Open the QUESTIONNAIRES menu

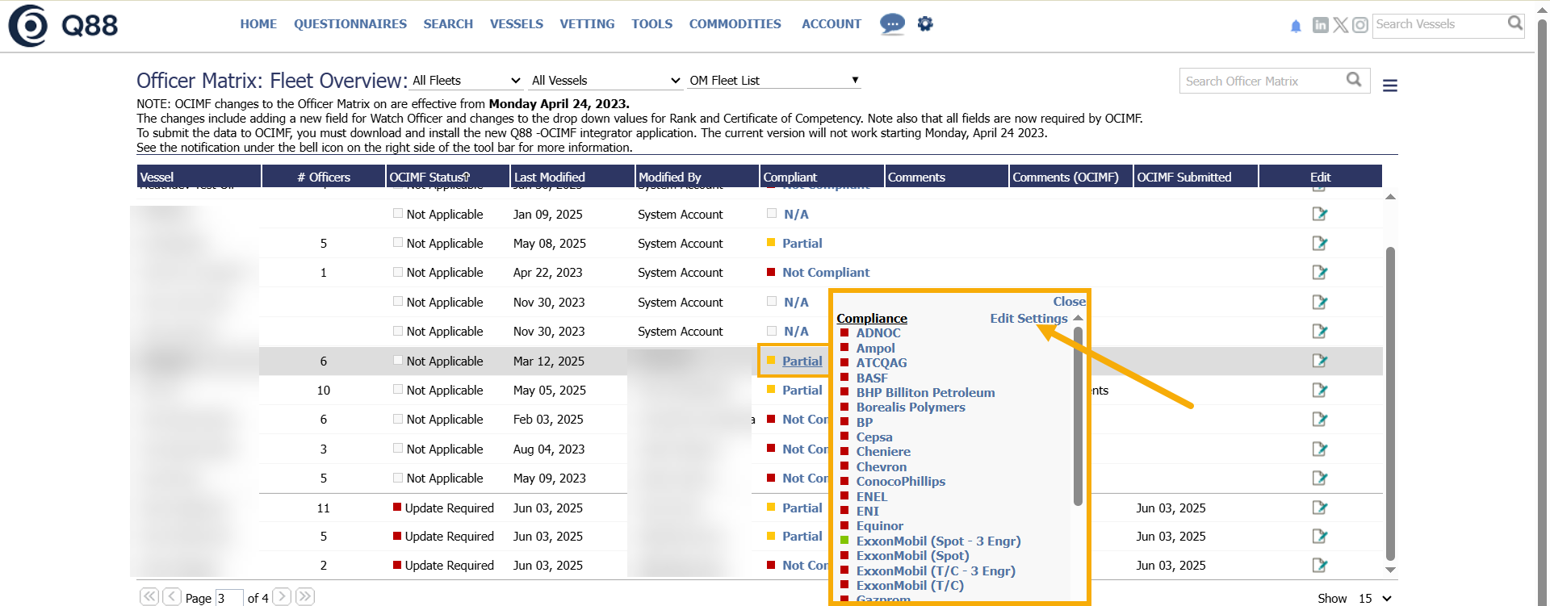coord(350,24)
